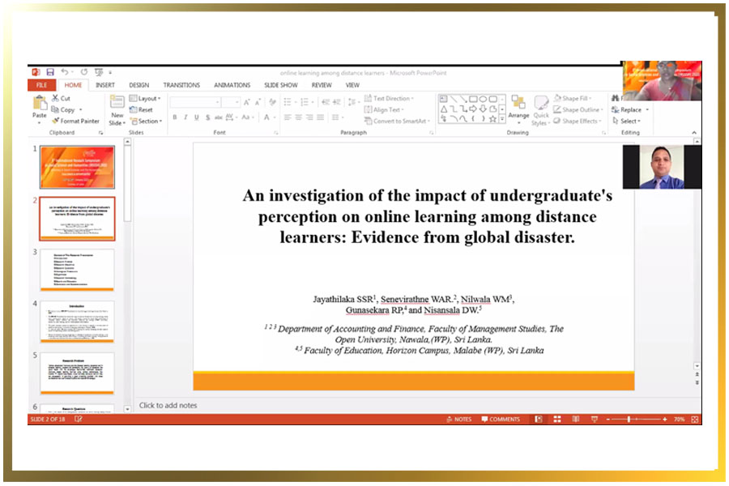Open the Text Direction dropdown
Screen dimensions: 729x486
click(x=389, y=99)
